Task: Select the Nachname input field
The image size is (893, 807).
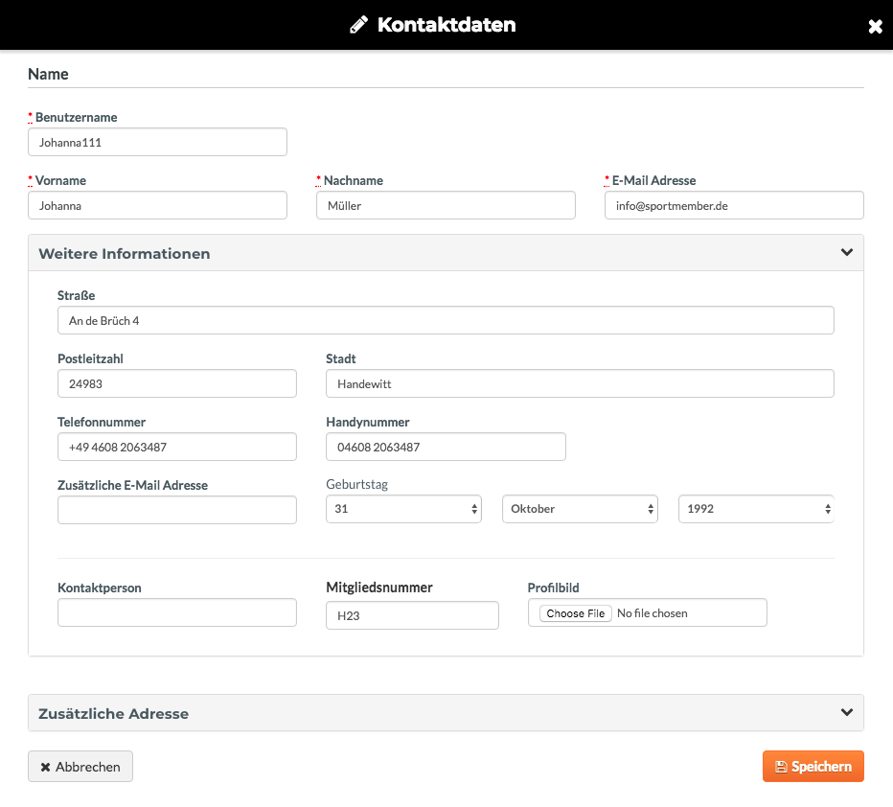Action: (446, 205)
